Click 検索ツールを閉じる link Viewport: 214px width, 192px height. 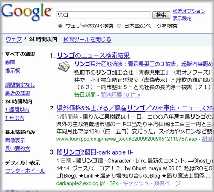[87, 39]
